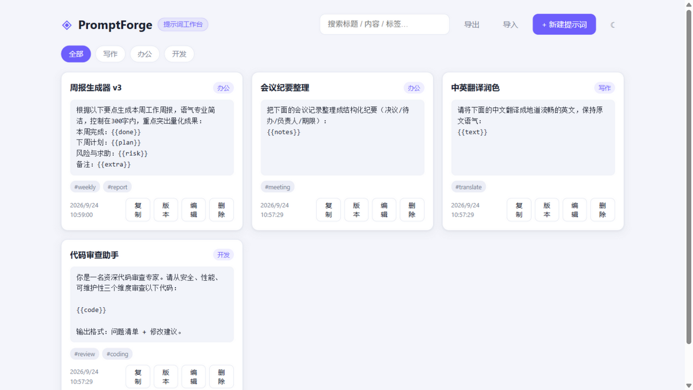Edit the 代码审查助手 prompt
Screen dimensions: 693x390
[x=194, y=376]
